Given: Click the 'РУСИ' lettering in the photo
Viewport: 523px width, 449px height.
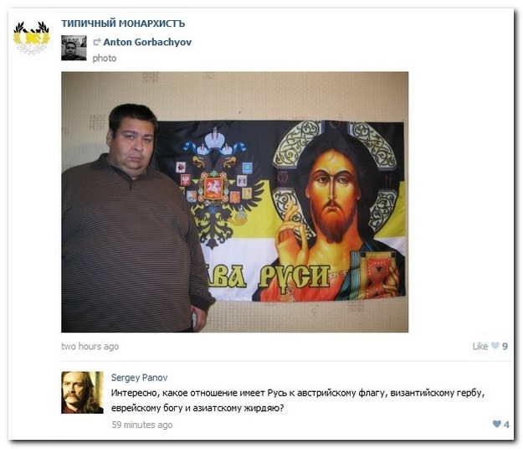Looking at the screenshot, I should (295, 278).
